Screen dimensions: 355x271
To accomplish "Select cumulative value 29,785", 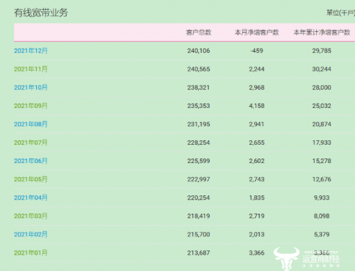I will [x=321, y=50].
